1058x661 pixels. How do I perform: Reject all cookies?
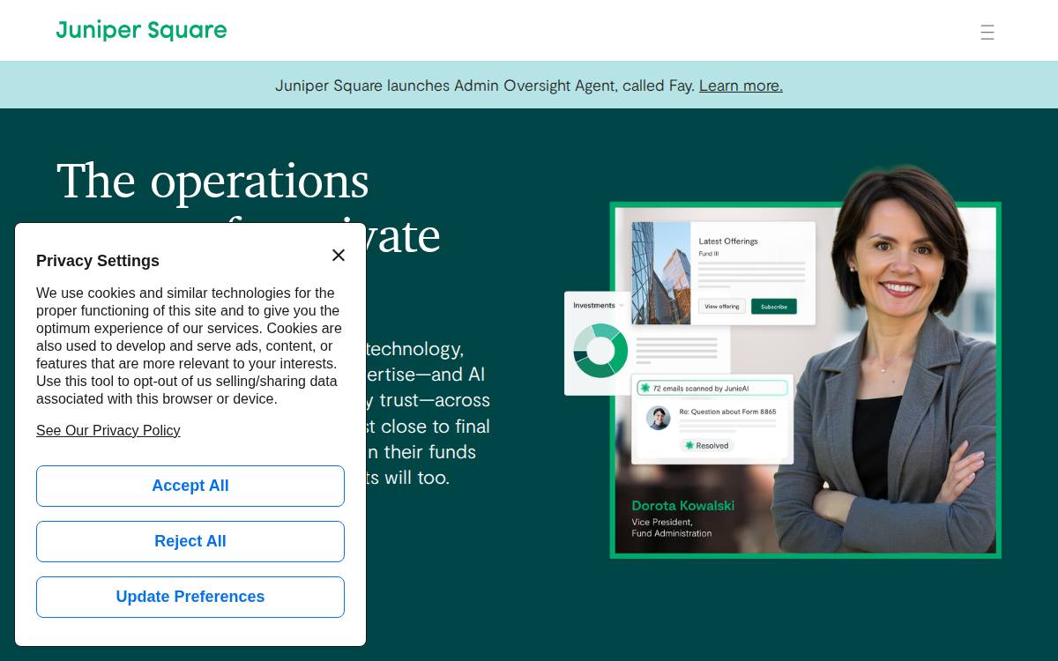pyautogui.click(x=190, y=542)
